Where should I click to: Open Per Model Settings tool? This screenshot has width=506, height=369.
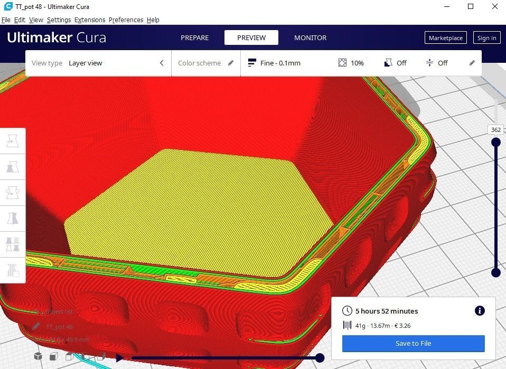pyautogui.click(x=13, y=244)
